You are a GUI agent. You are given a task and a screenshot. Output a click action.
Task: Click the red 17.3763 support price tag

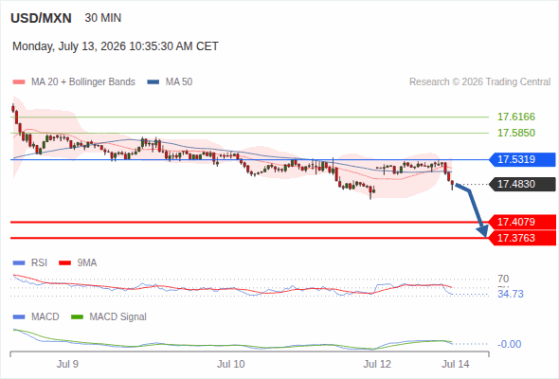[x=522, y=238]
